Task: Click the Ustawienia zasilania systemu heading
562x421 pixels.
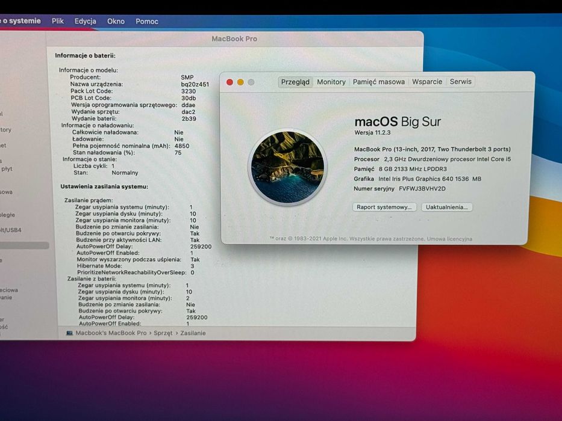Action: pyautogui.click(x=104, y=186)
